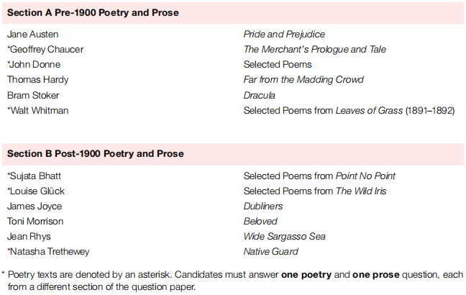Click the title Pride and Prejudice
This screenshot has width=466, height=295.
284,35
